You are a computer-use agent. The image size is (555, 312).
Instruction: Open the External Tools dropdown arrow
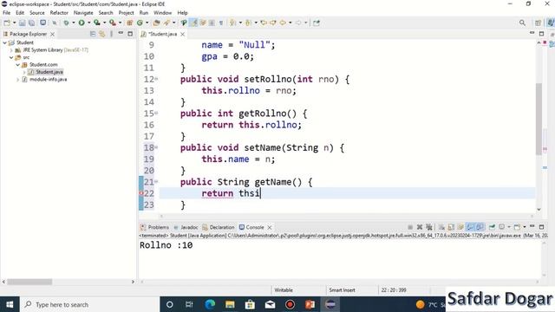coord(120,23)
